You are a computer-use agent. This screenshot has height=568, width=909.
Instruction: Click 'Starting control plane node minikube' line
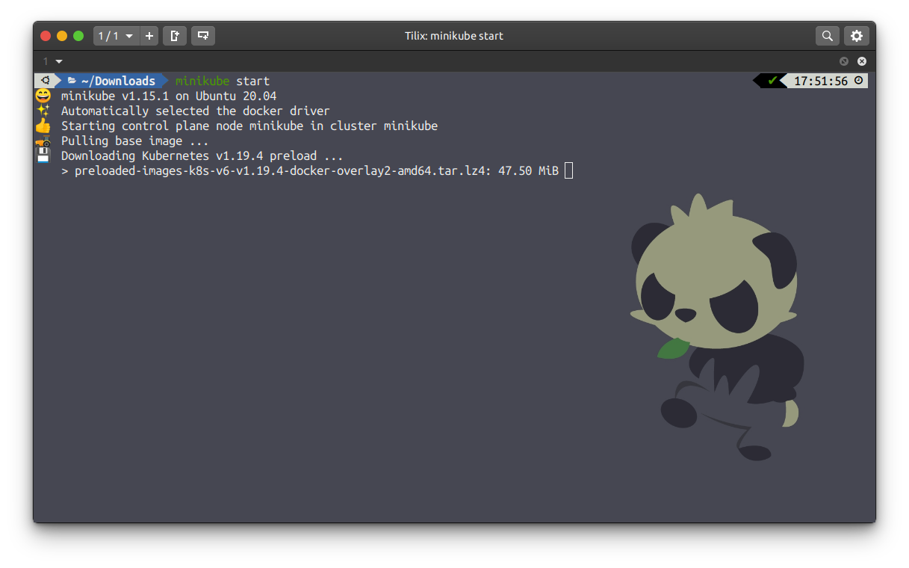(249, 126)
